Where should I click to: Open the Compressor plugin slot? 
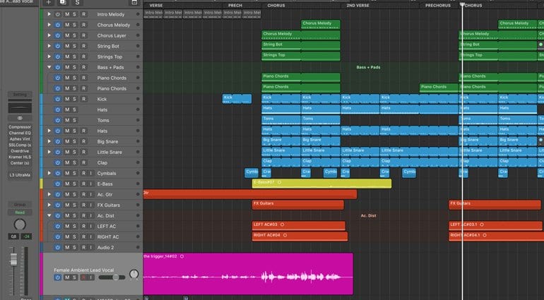(x=20, y=127)
